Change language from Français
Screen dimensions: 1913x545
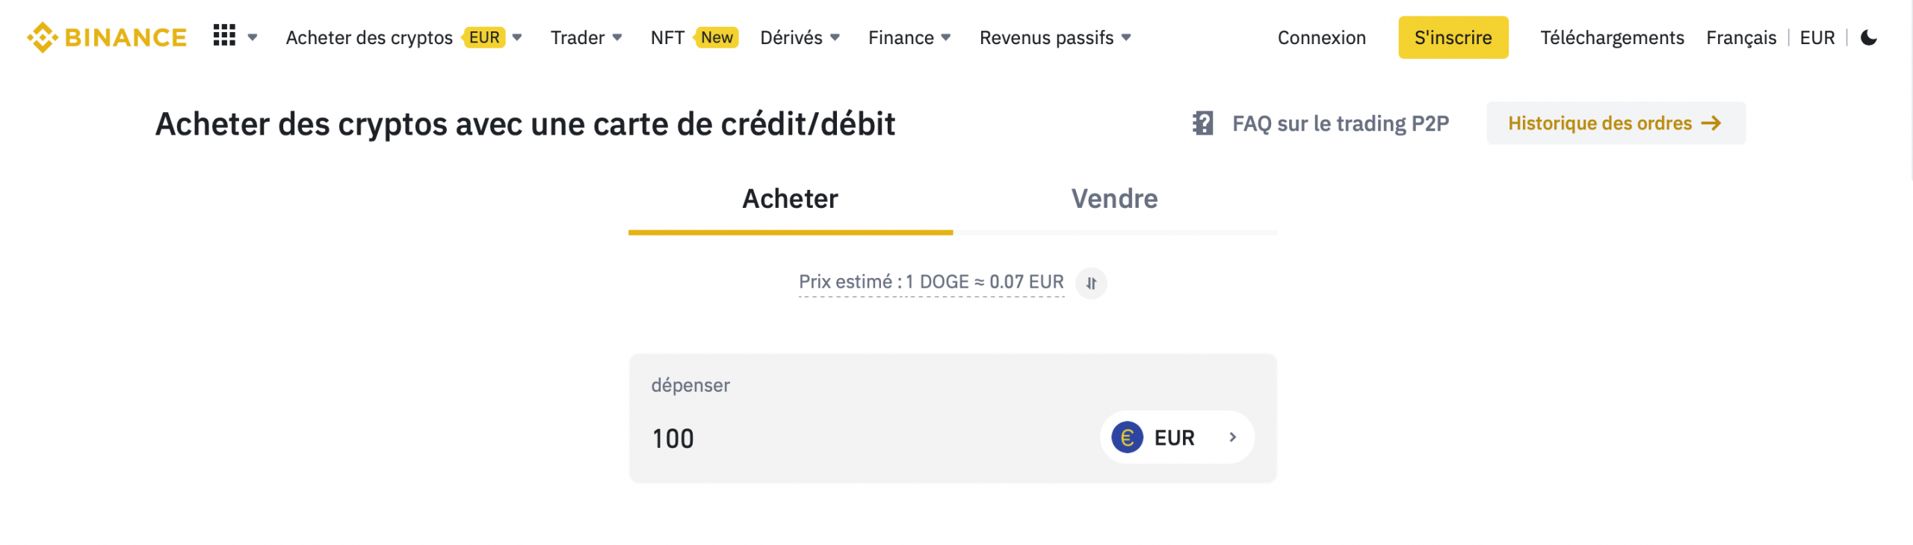tap(1740, 37)
